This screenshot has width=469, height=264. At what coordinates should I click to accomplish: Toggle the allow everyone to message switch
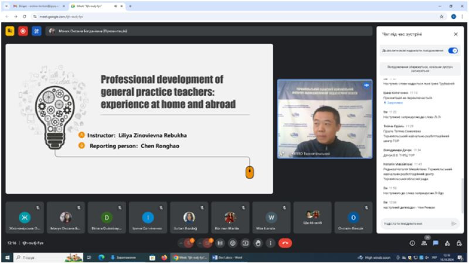click(453, 50)
